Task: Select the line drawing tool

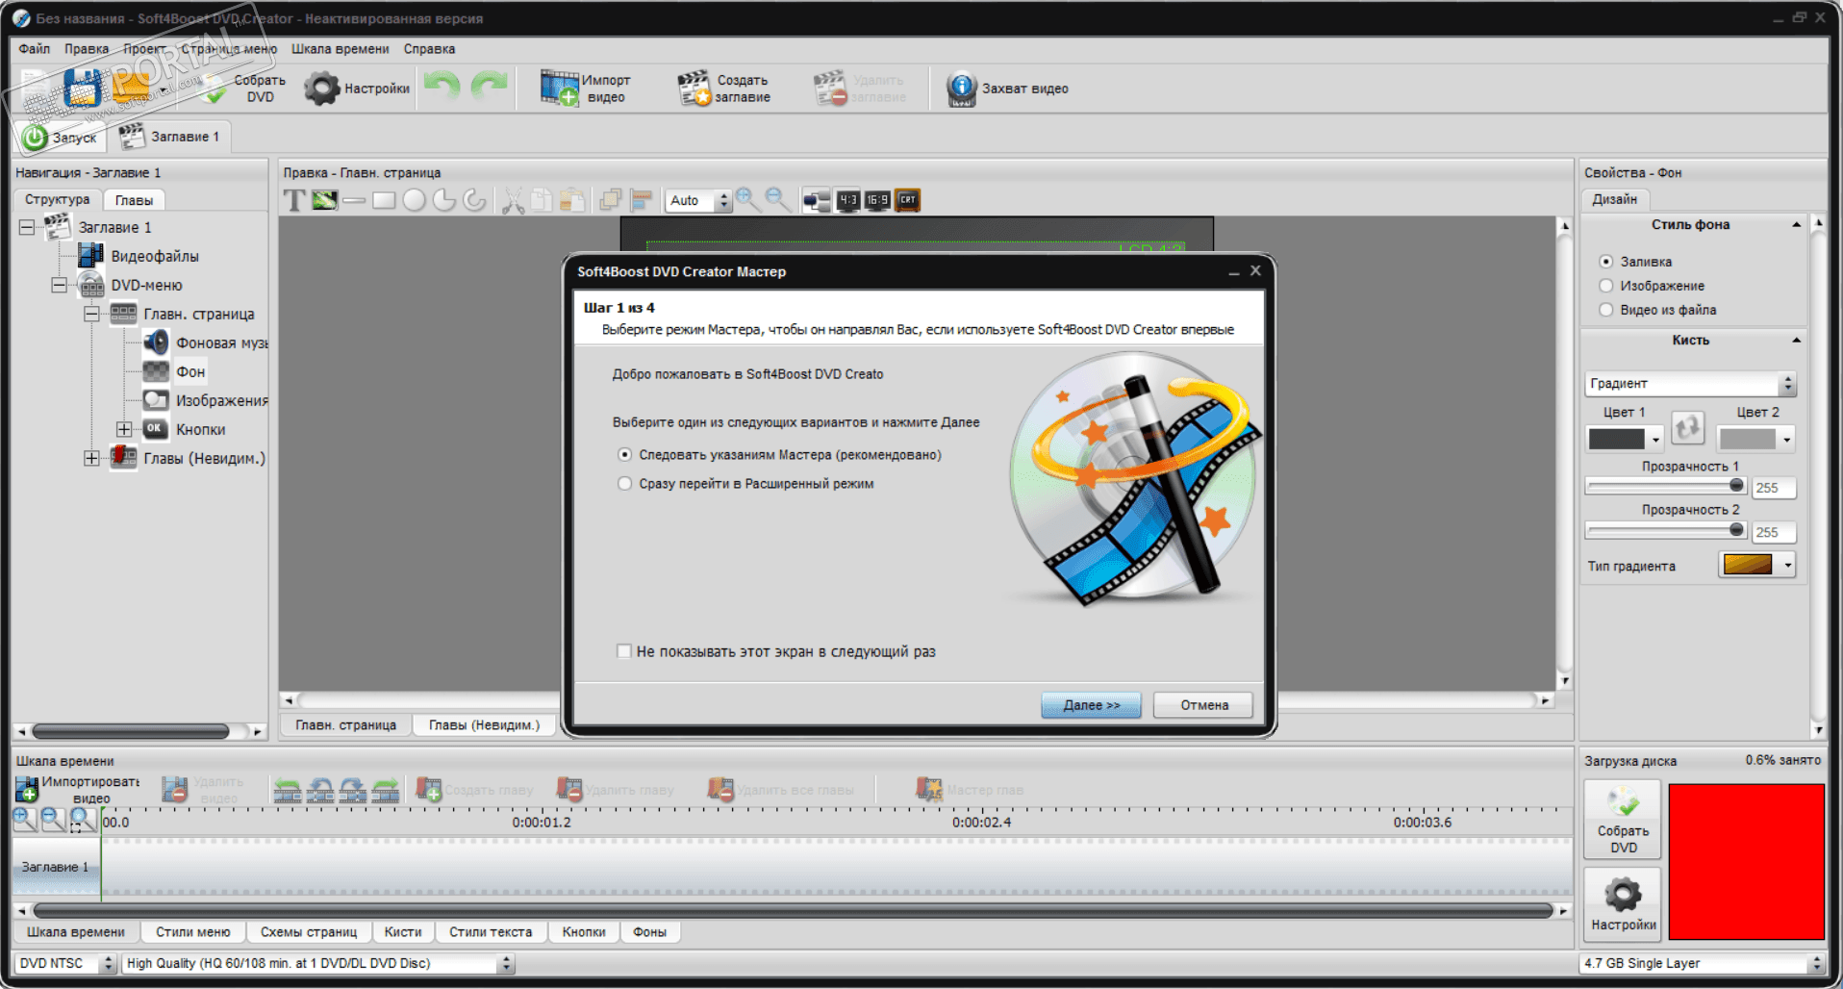Action: click(x=354, y=200)
